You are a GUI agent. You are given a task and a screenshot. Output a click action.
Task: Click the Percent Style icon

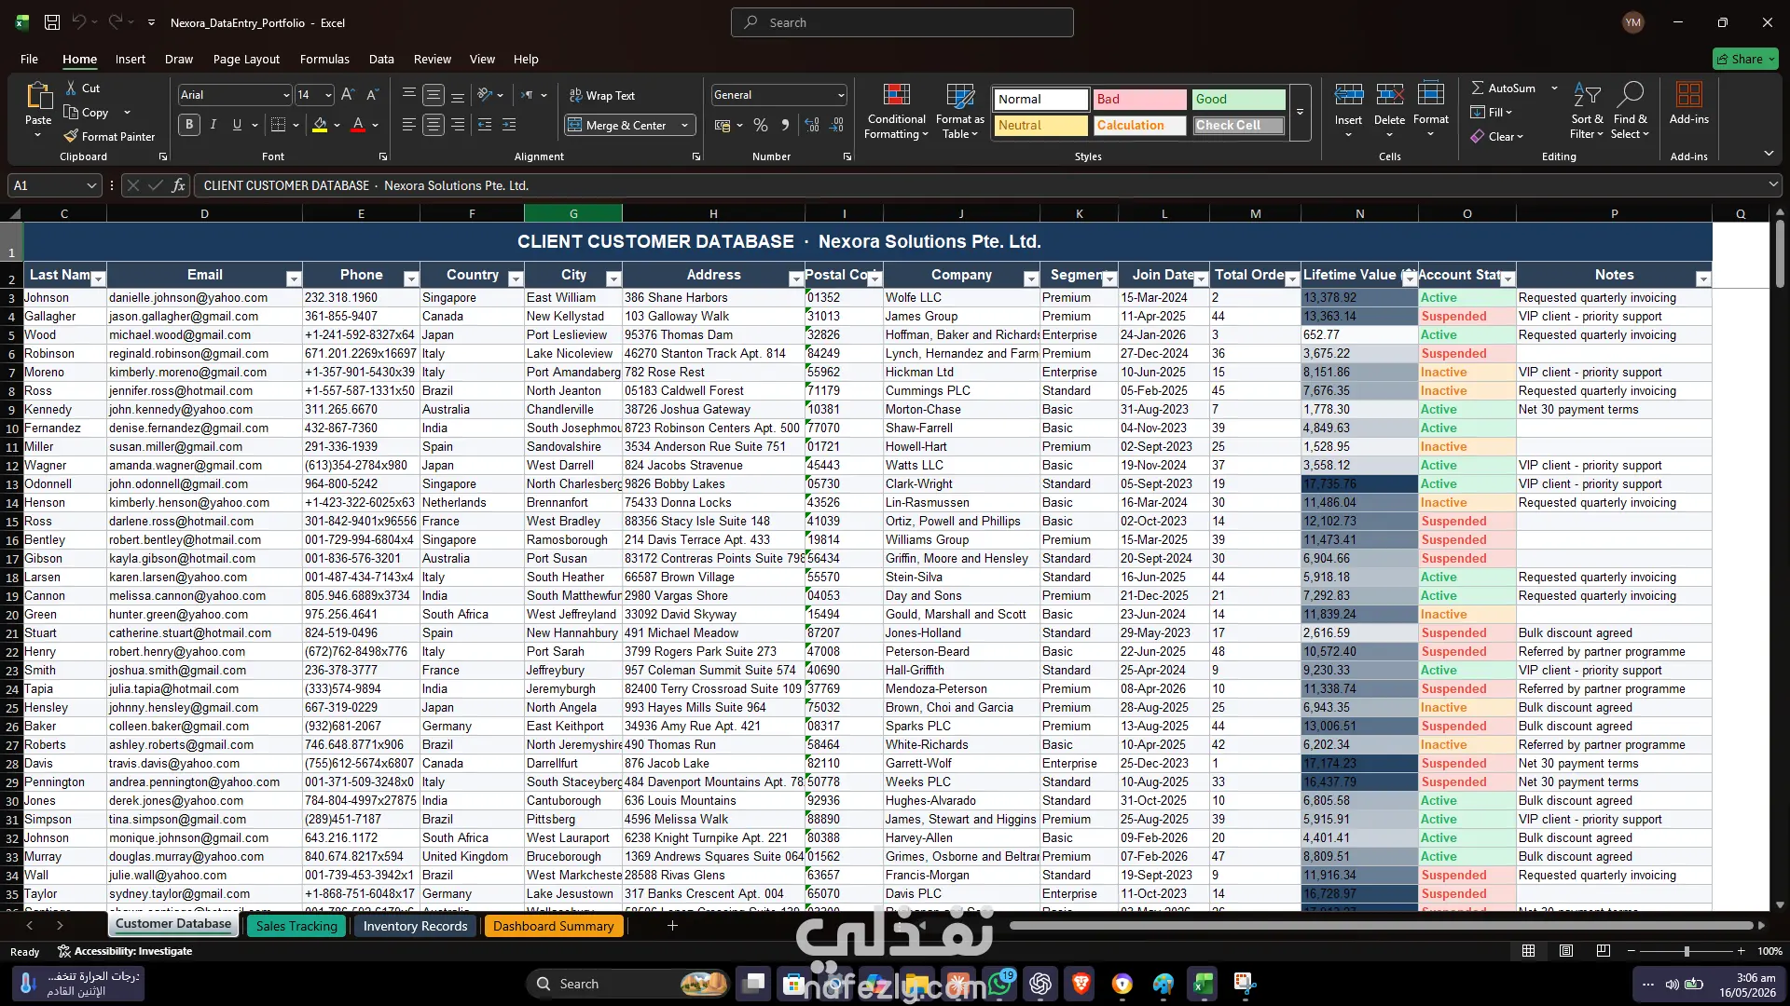pos(761,125)
